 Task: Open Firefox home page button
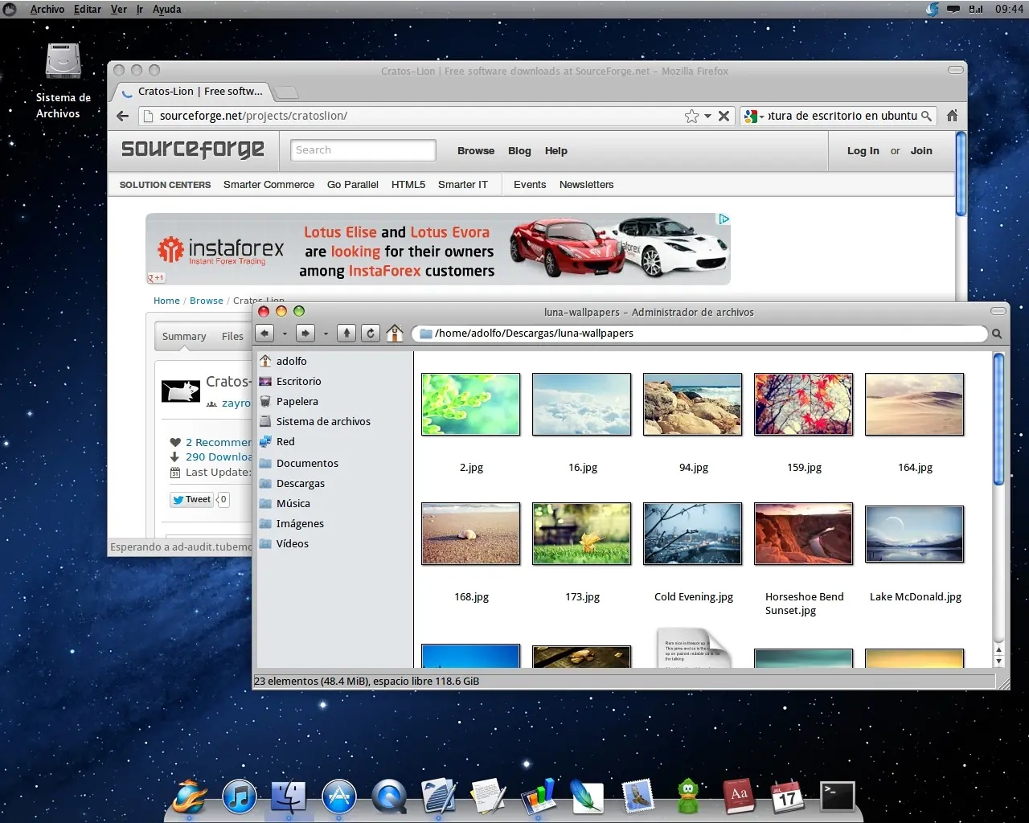(953, 116)
